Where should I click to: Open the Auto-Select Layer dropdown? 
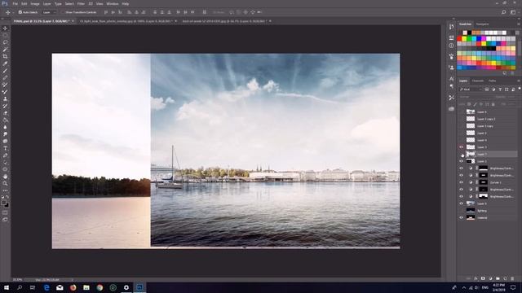(x=50, y=12)
